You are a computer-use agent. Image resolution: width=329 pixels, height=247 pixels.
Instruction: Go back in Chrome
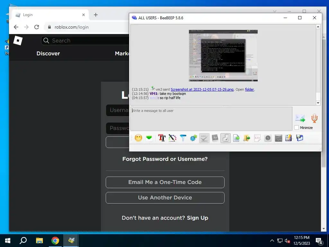click(x=16, y=27)
